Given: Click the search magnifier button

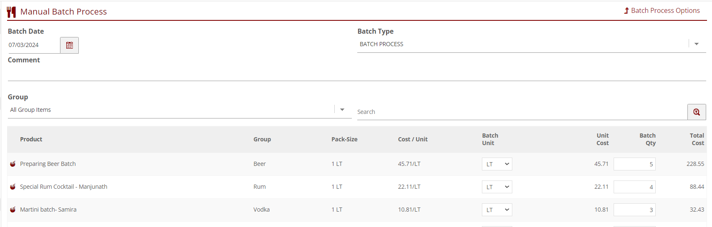Looking at the screenshot, I should click(696, 112).
